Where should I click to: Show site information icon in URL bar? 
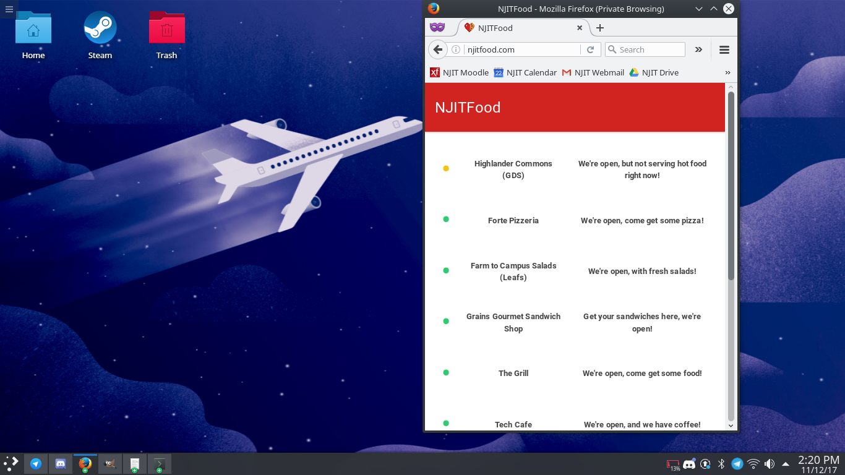456,49
